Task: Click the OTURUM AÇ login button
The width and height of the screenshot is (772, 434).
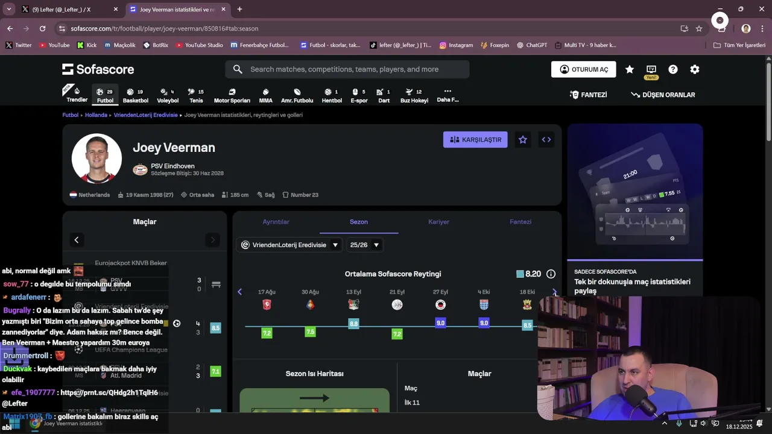Action: tap(584, 69)
